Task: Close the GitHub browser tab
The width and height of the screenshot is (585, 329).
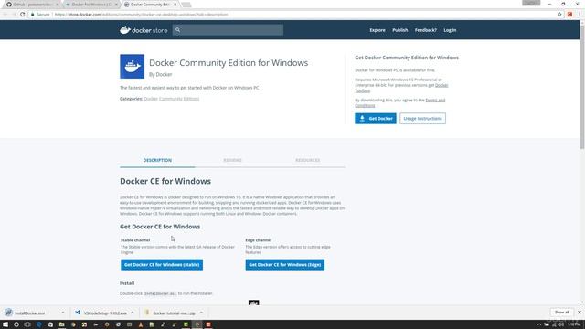Action: 58,5
